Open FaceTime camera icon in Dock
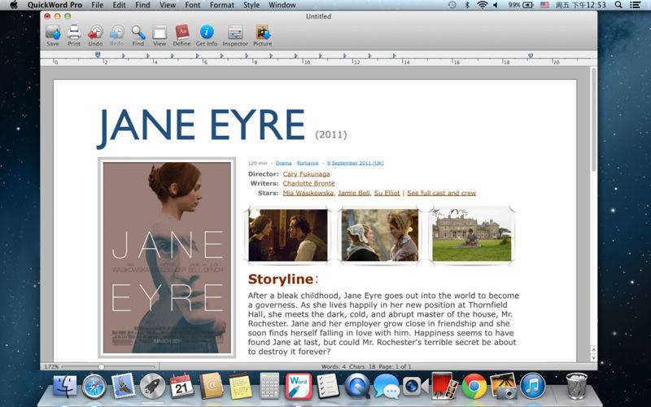651x407 pixels. click(415, 386)
